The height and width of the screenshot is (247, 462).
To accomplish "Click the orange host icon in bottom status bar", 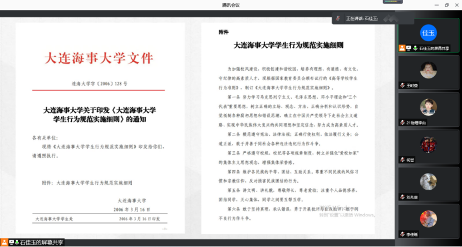I will click(4, 243).
